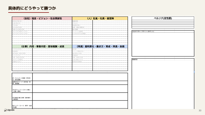Click the jigyojin logo in the footer
This screenshot has width=205, height=115.
[x=9, y=110]
